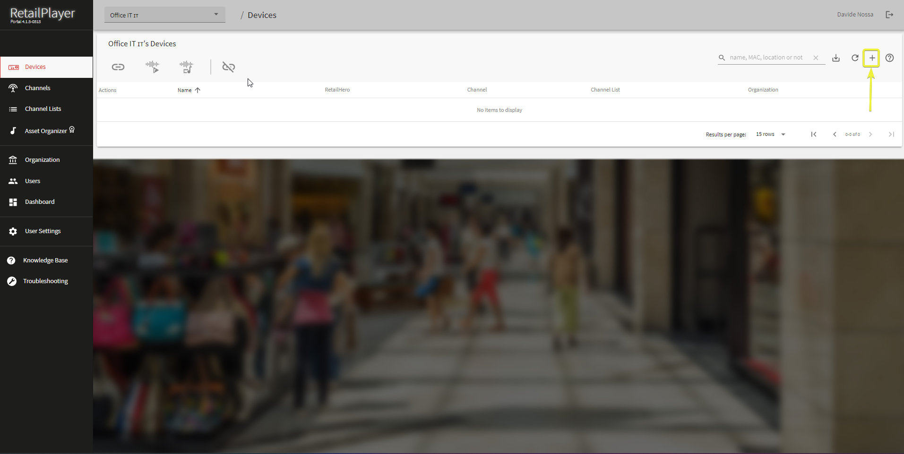Image resolution: width=904 pixels, height=454 pixels.
Task: Focus the name, MAC, location search field
Action: pos(768,58)
